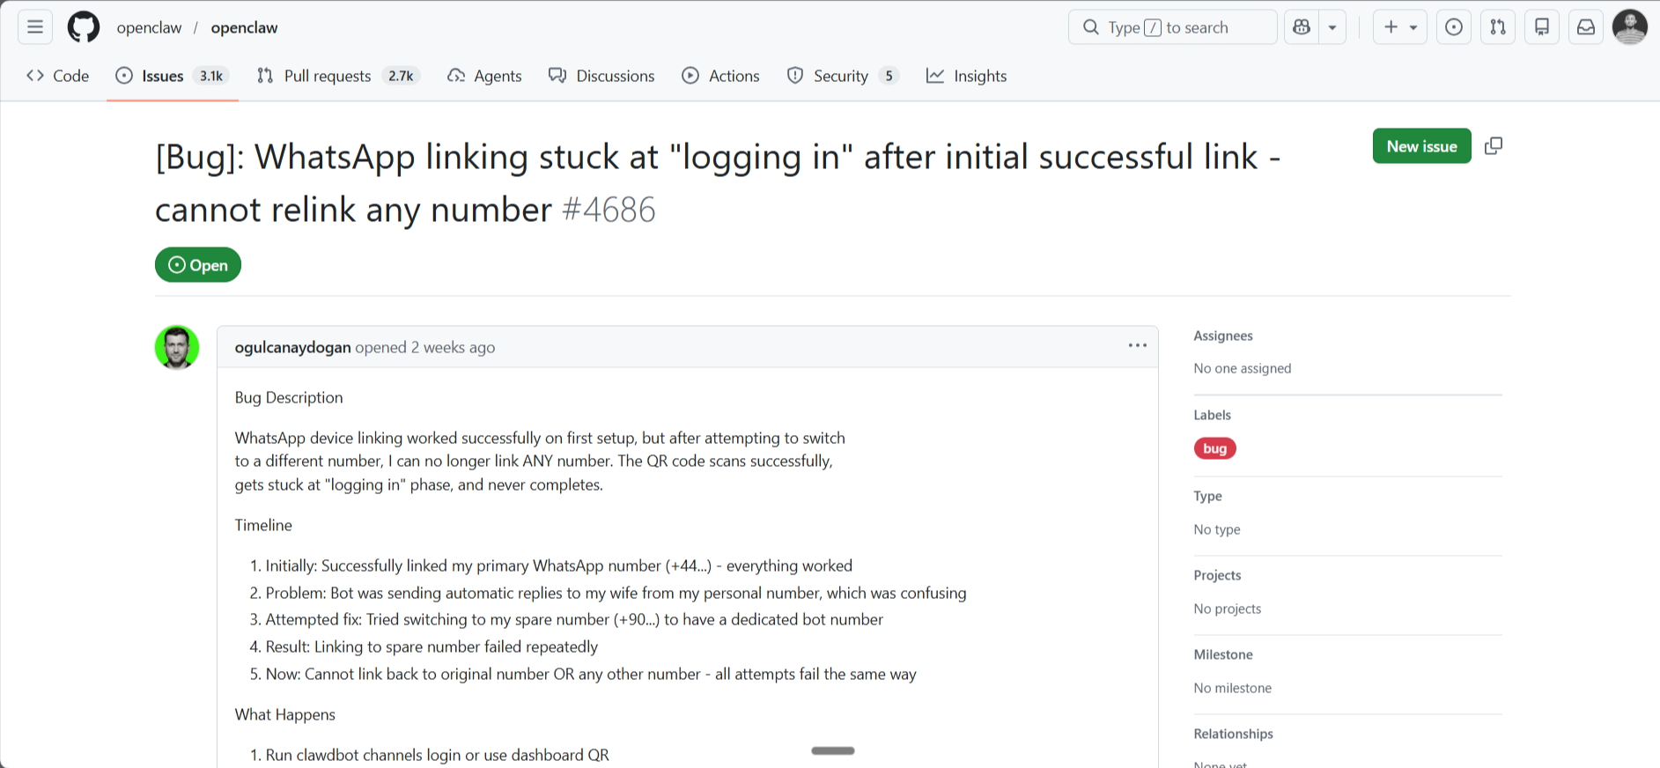1660x768 pixels.
Task: Select the 'Type' sidebar heading
Action: (x=1207, y=496)
